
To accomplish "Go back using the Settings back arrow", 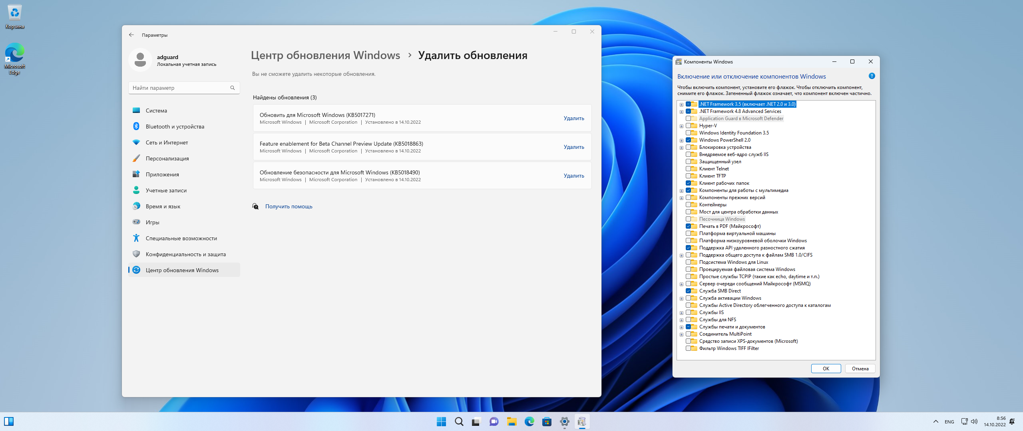I will pyautogui.click(x=131, y=35).
